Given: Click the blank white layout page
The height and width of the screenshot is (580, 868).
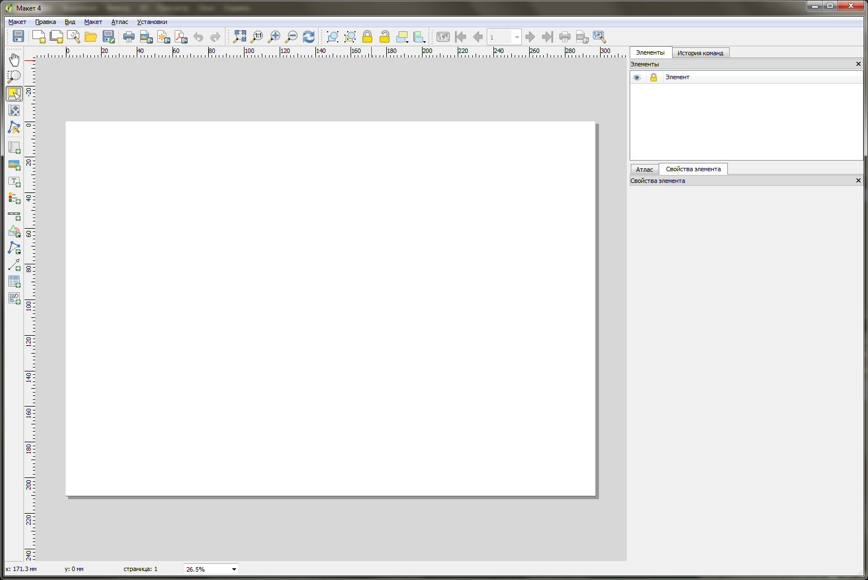Looking at the screenshot, I should 330,308.
